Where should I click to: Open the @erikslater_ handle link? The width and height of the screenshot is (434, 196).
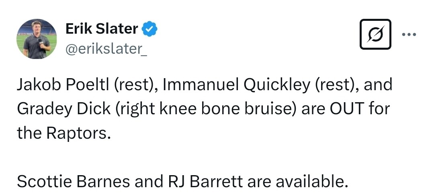click(x=106, y=50)
